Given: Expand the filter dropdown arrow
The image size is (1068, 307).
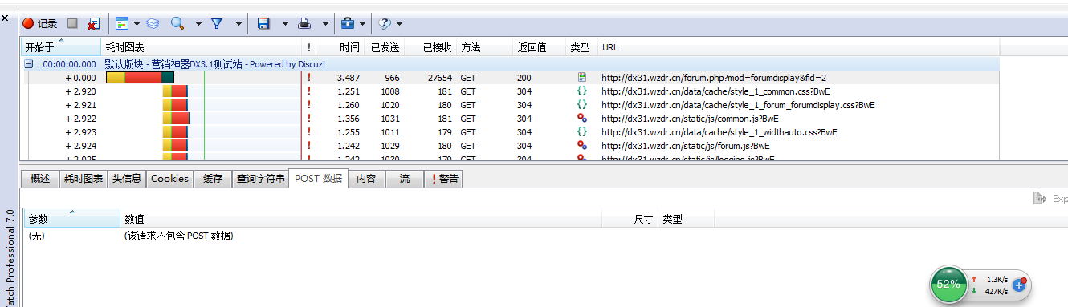Looking at the screenshot, I should pyautogui.click(x=238, y=24).
